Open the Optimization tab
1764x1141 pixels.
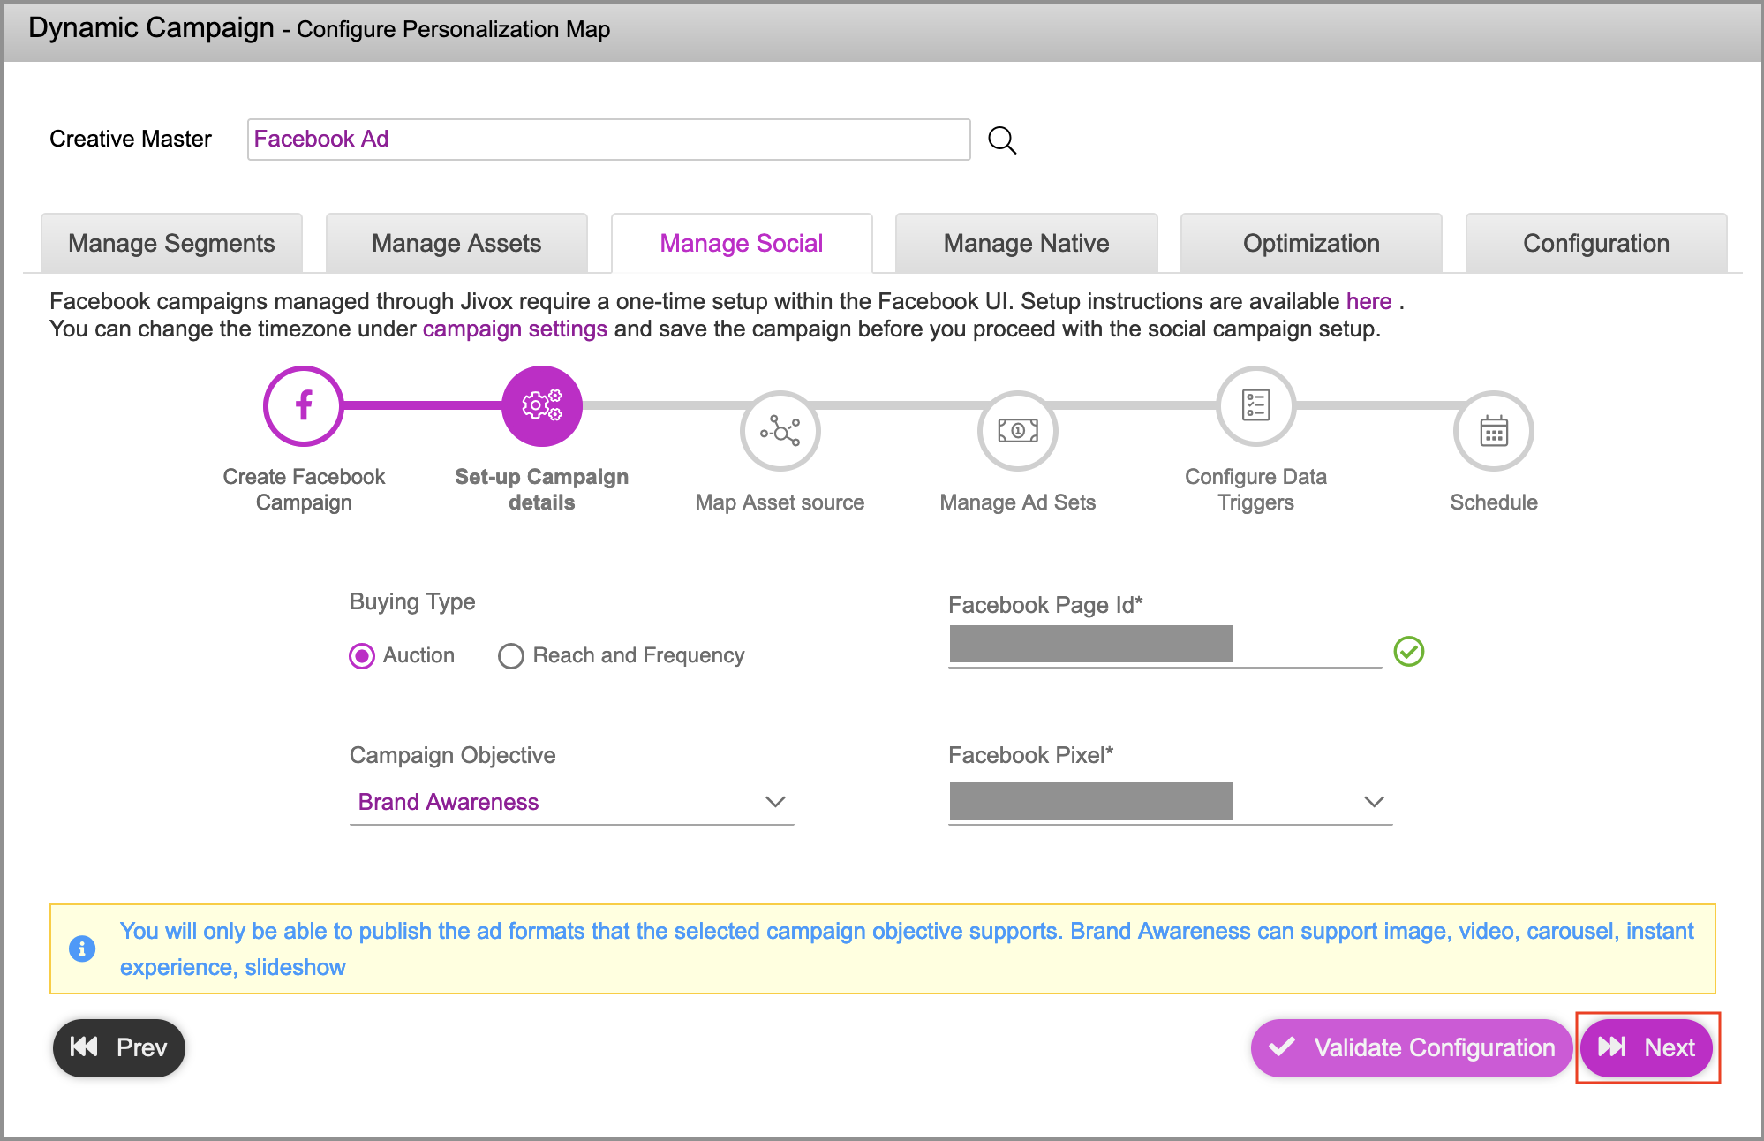(x=1312, y=243)
